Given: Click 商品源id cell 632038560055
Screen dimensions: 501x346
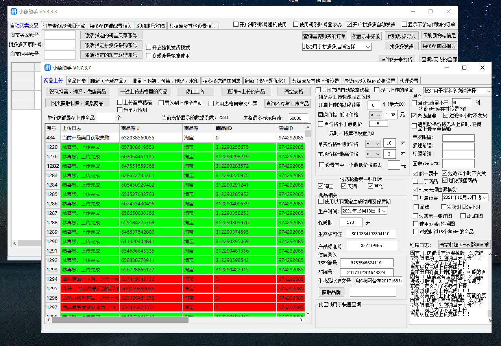Looking at the screenshot, I should tap(151, 138).
